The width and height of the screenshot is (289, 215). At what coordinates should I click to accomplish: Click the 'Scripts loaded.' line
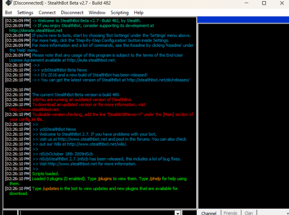pos(45,174)
